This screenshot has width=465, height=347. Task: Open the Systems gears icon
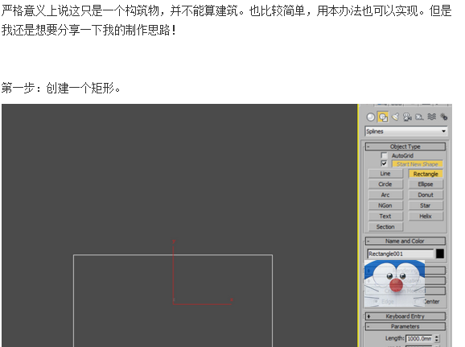point(443,117)
